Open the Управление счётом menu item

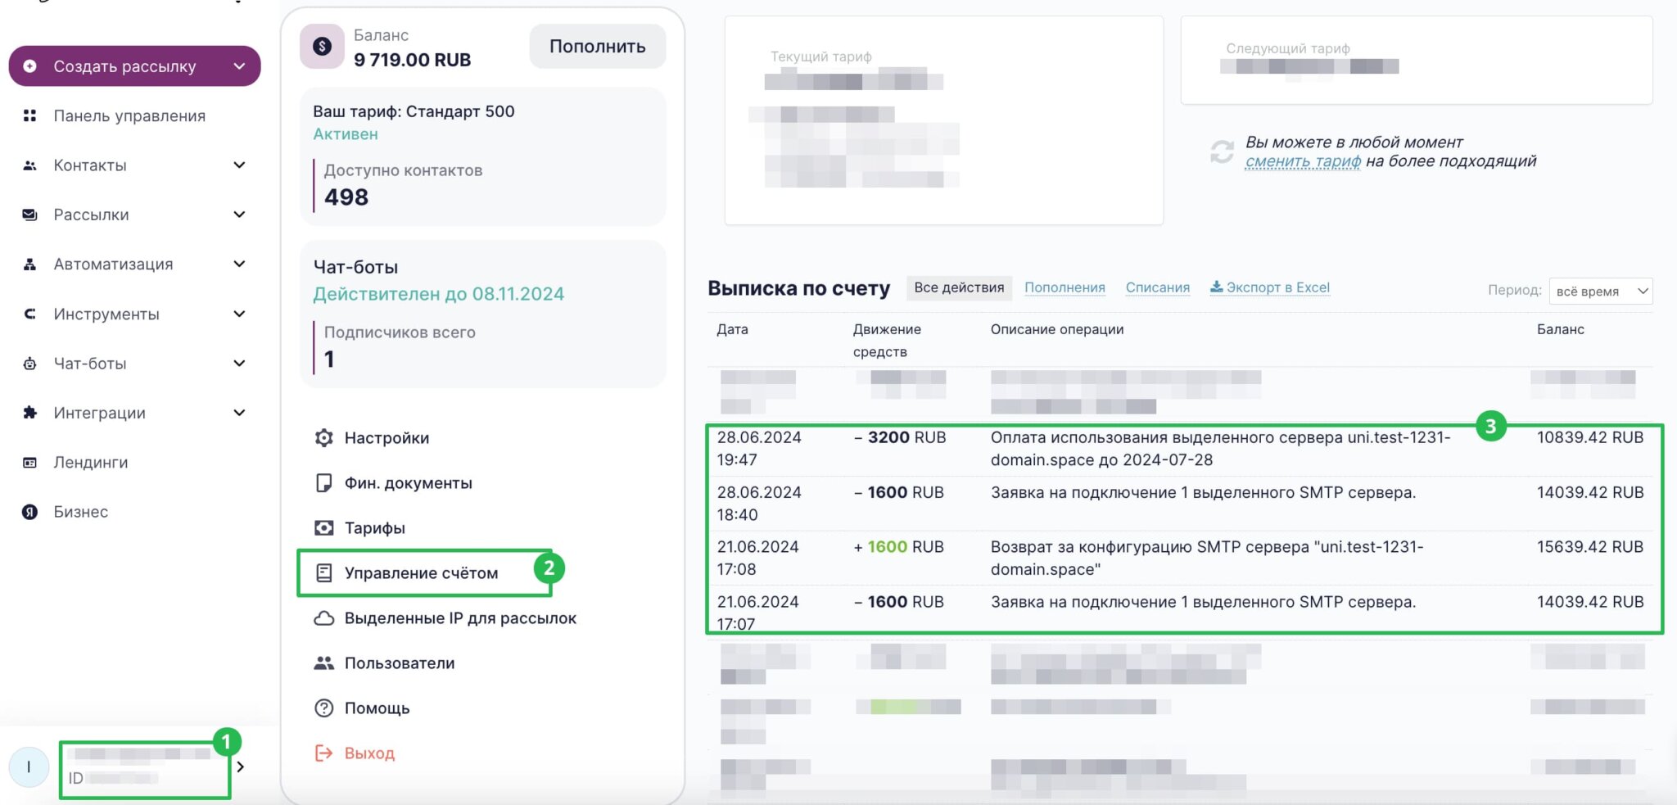[x=421, y=573]
